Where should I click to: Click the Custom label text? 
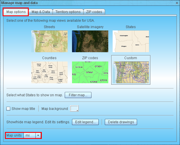(131, 58)
